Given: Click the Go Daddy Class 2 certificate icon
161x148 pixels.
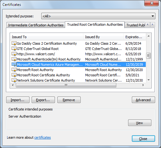Looking at the screenshot, I should click(14, 43).
